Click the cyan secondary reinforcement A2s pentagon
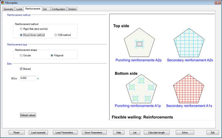 [189, 43]
